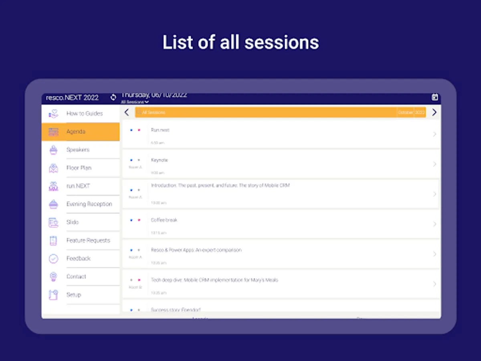This screenshot has width=481, height=361.
Task: Click the Feature Requests icon
Action: pyautogui.click(x=53, y=240)
